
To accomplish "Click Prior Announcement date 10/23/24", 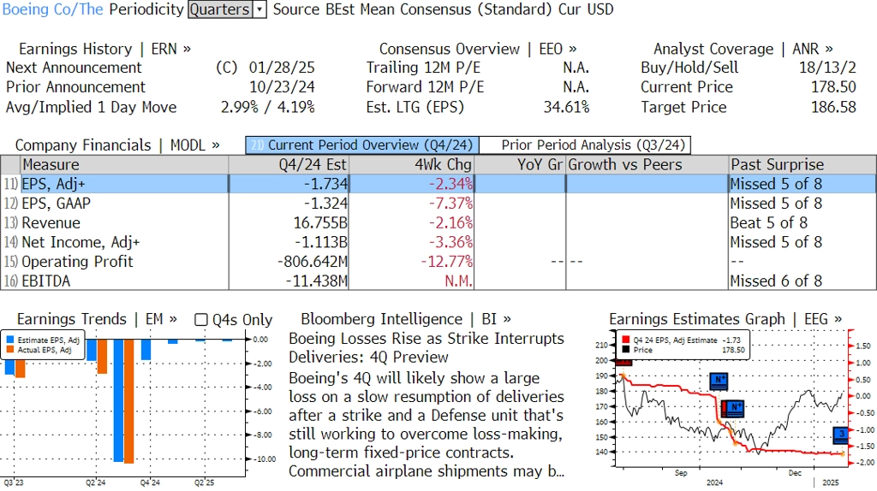I will (x=282, y=87).
